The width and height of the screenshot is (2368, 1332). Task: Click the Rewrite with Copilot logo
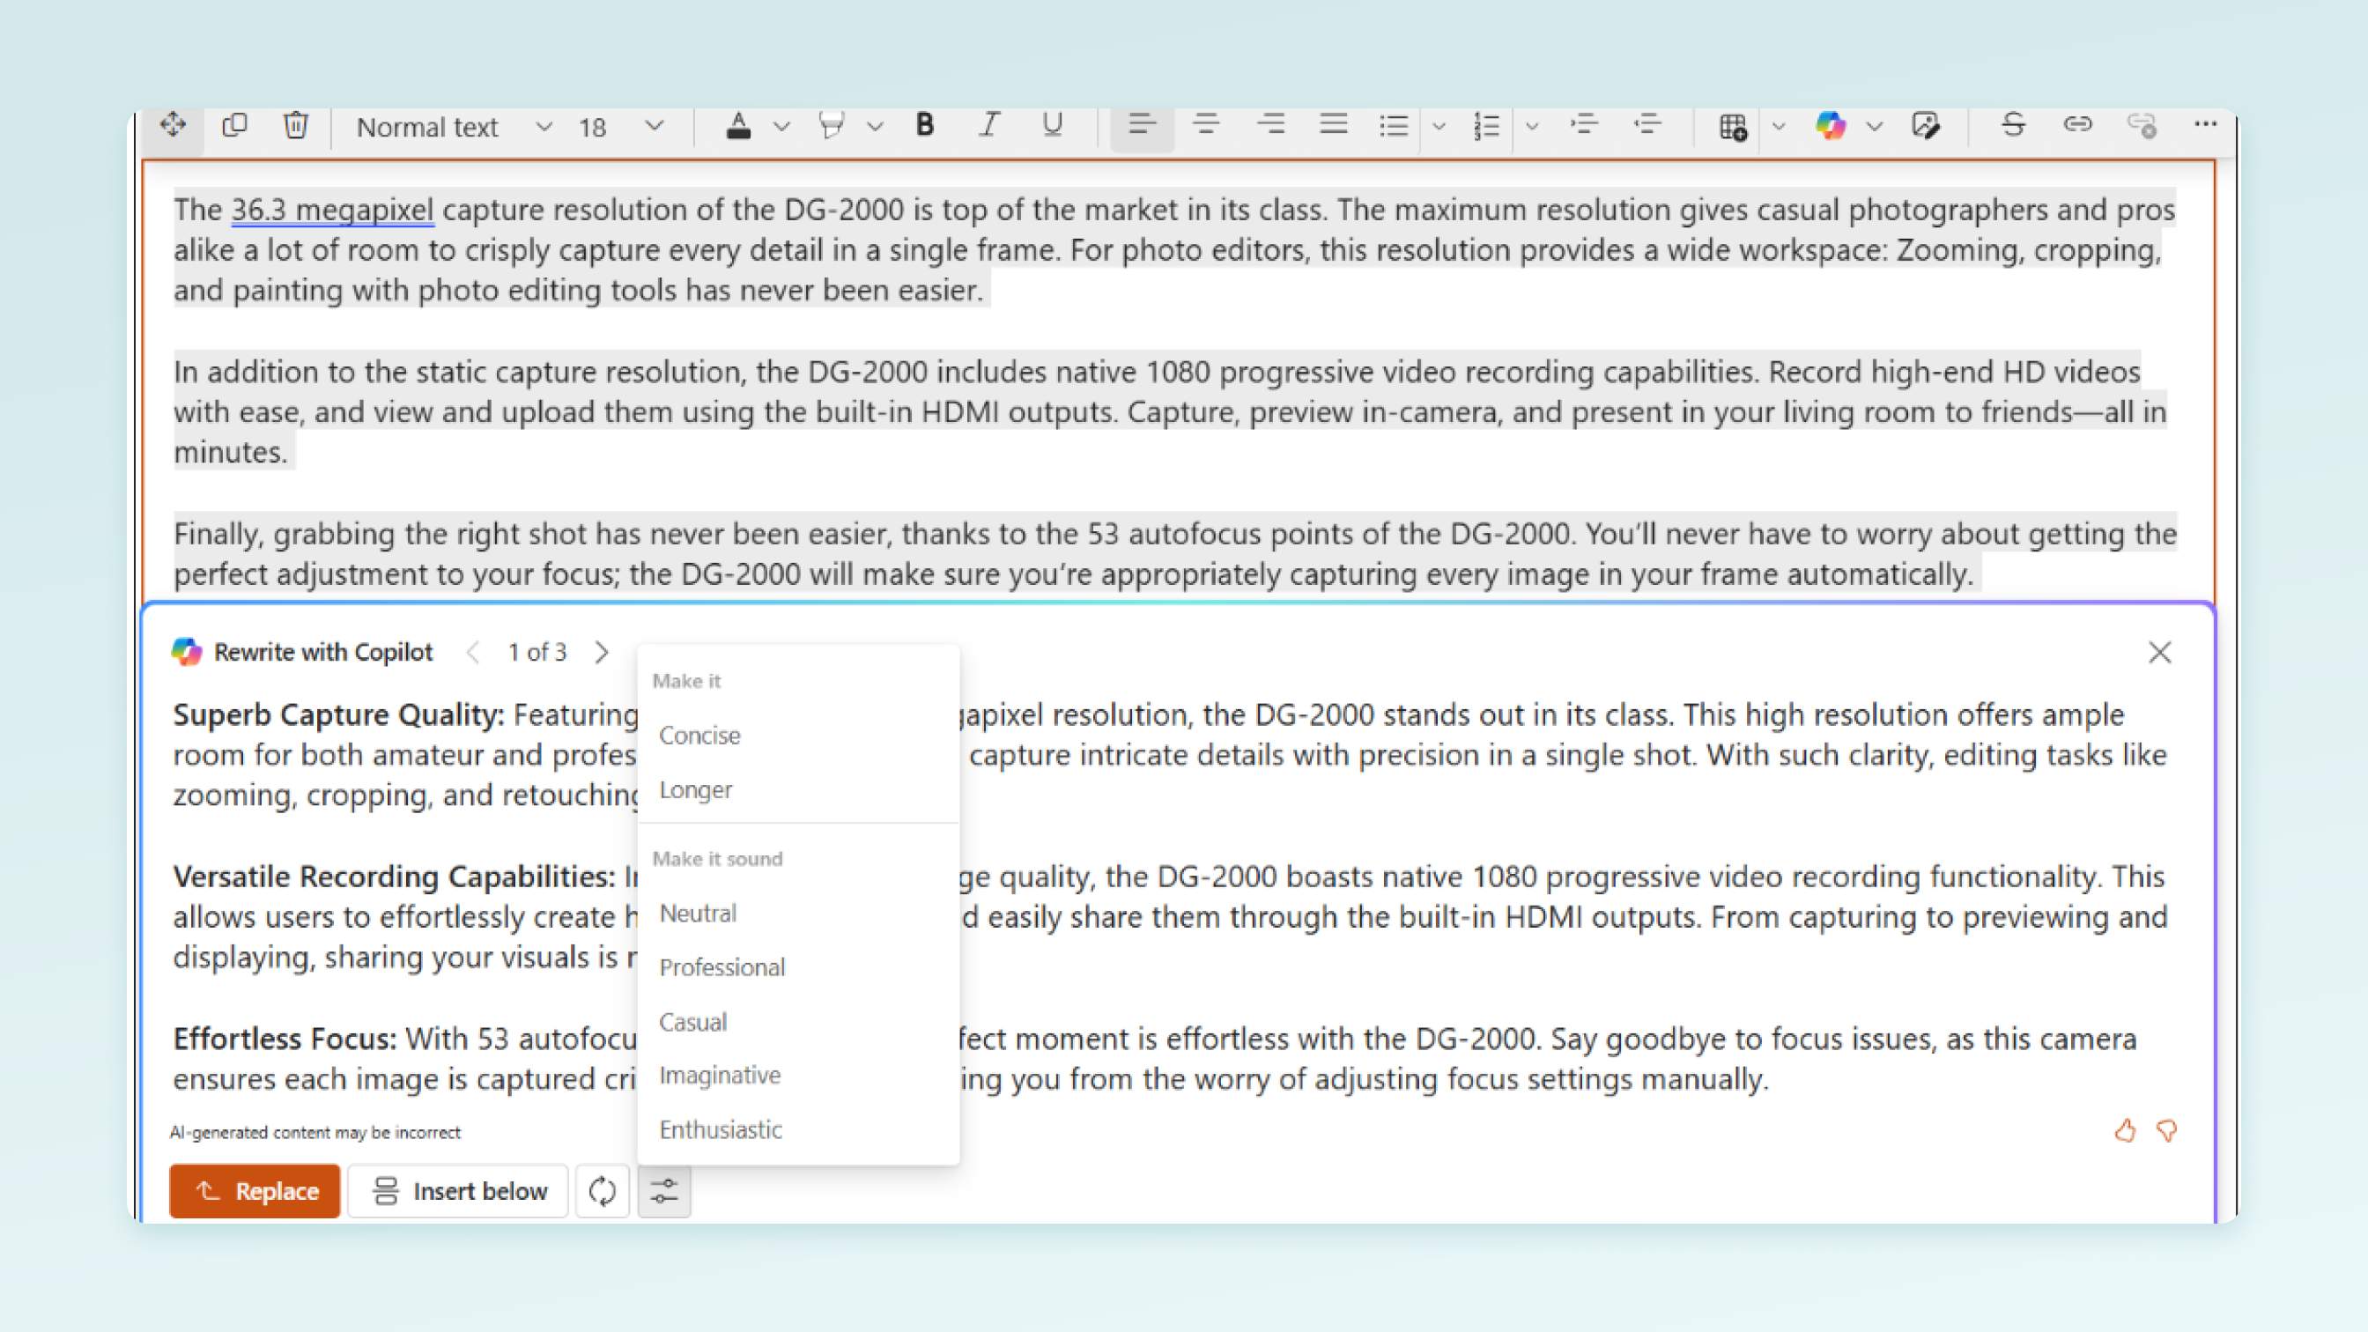coord(187,652)
